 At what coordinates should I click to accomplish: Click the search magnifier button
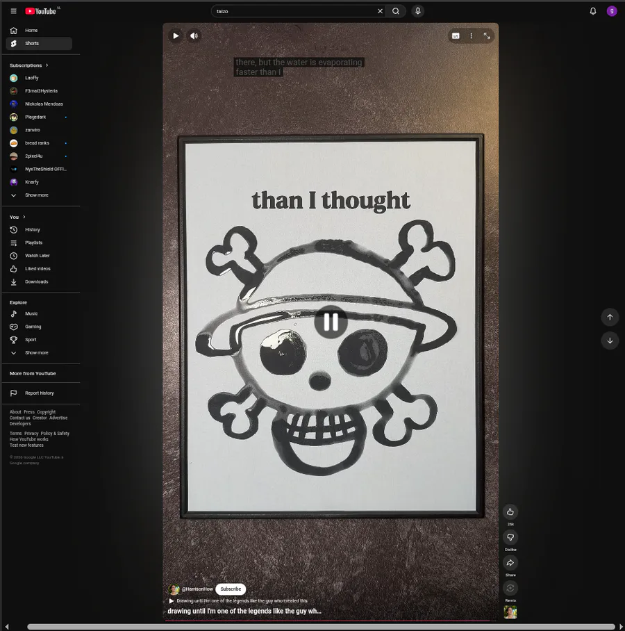(x=396, y=11)
